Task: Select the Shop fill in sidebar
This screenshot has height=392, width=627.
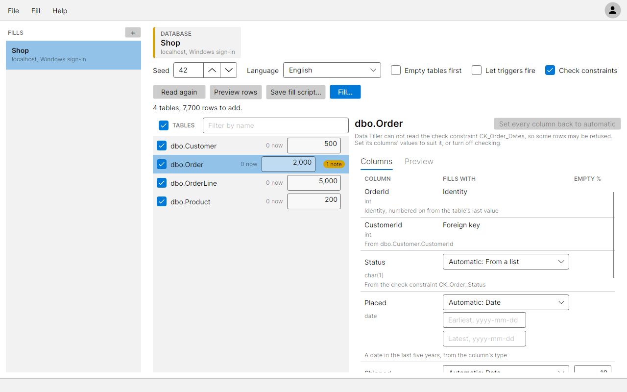Action: pyautogui.click(x=73, y=55)
